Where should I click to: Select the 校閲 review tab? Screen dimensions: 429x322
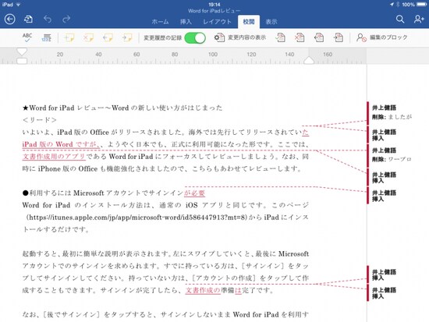click(x=249, y=22)
